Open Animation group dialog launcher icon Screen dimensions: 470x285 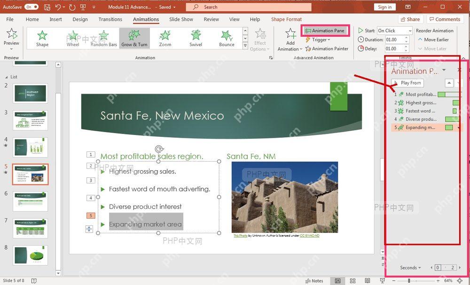point(271,57)
